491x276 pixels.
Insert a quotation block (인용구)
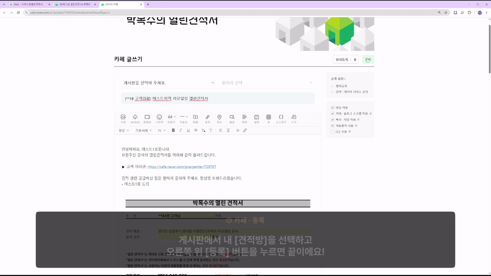coord(170,119)
